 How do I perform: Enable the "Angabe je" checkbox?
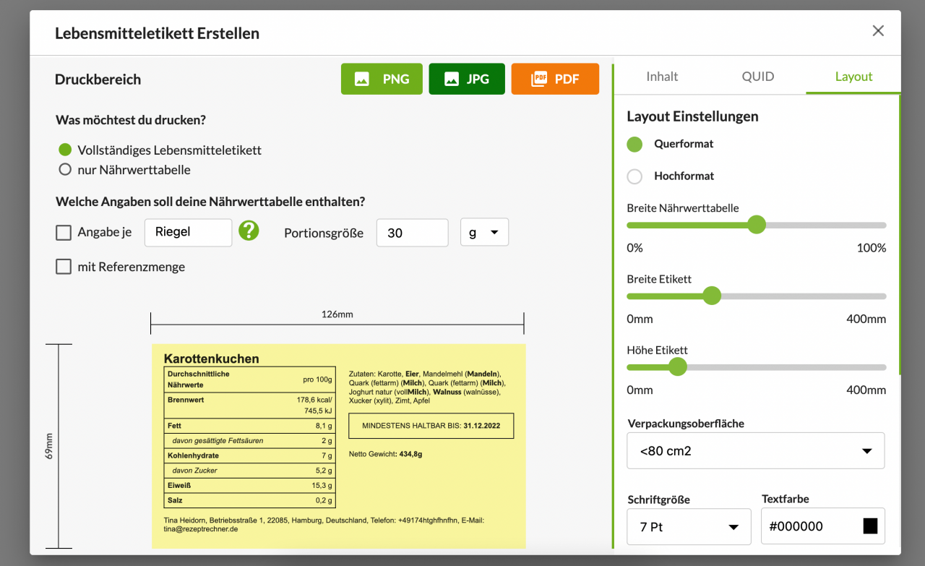[x=64, y=232]
